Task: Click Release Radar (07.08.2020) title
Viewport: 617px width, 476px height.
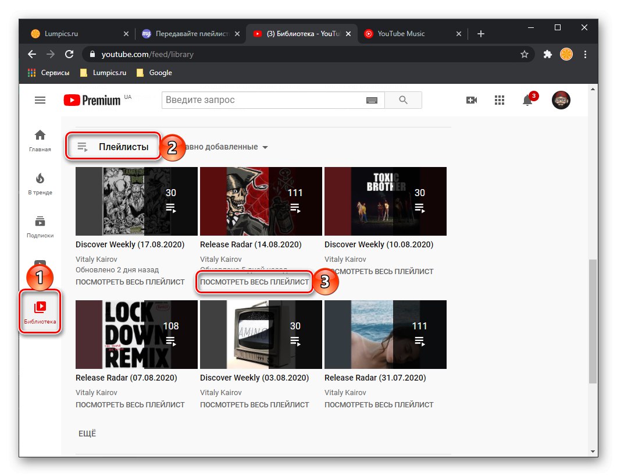Action: pyautogui.click(x=126, y=378)
